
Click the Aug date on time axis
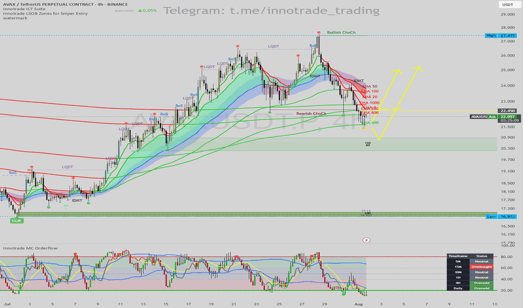(x=358, y=304)
